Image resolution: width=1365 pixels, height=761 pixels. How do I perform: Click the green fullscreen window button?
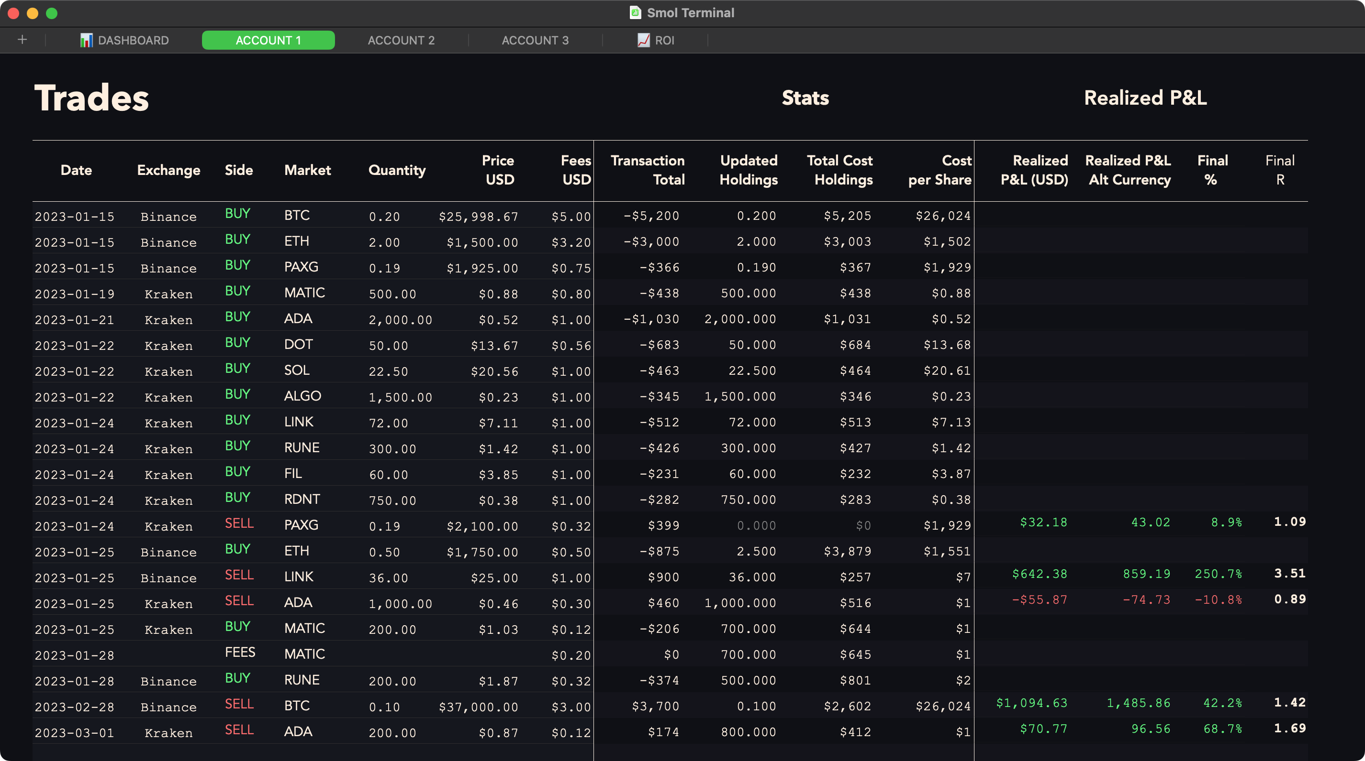click(x=51, y=13)
